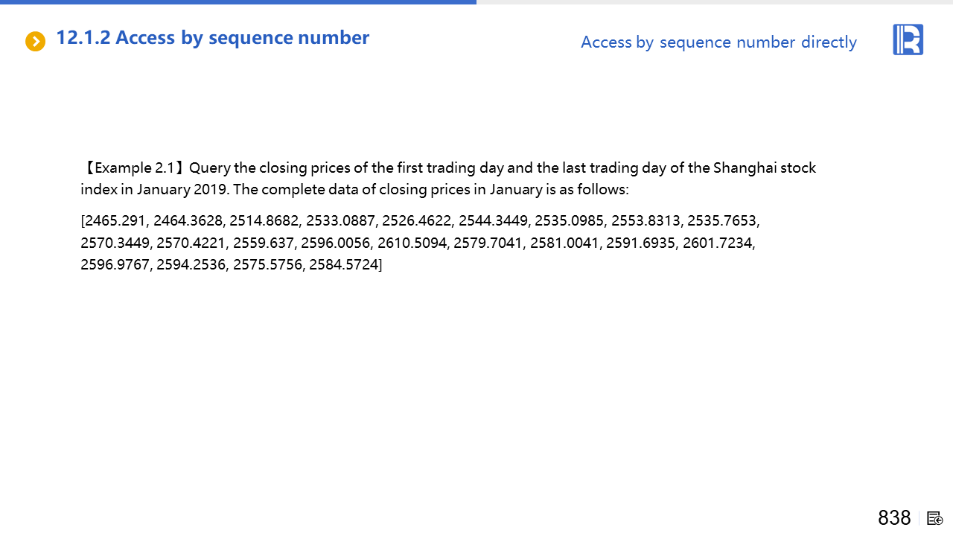Click the gray unfilled part of progress bar
953x536 pixels.
pos(715,2)
